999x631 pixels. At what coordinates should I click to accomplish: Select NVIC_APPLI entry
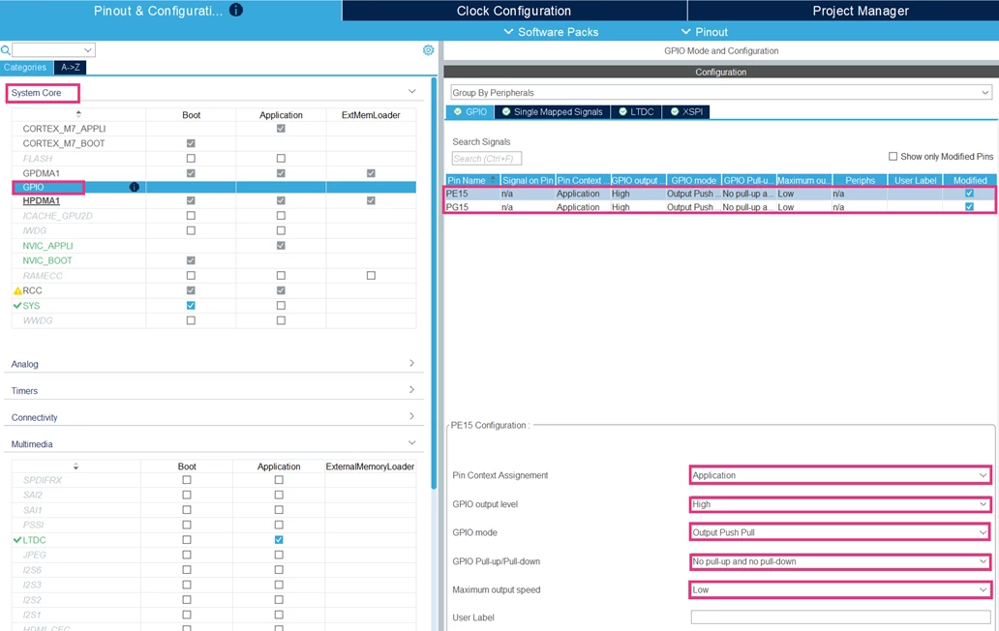pos(47,246)
